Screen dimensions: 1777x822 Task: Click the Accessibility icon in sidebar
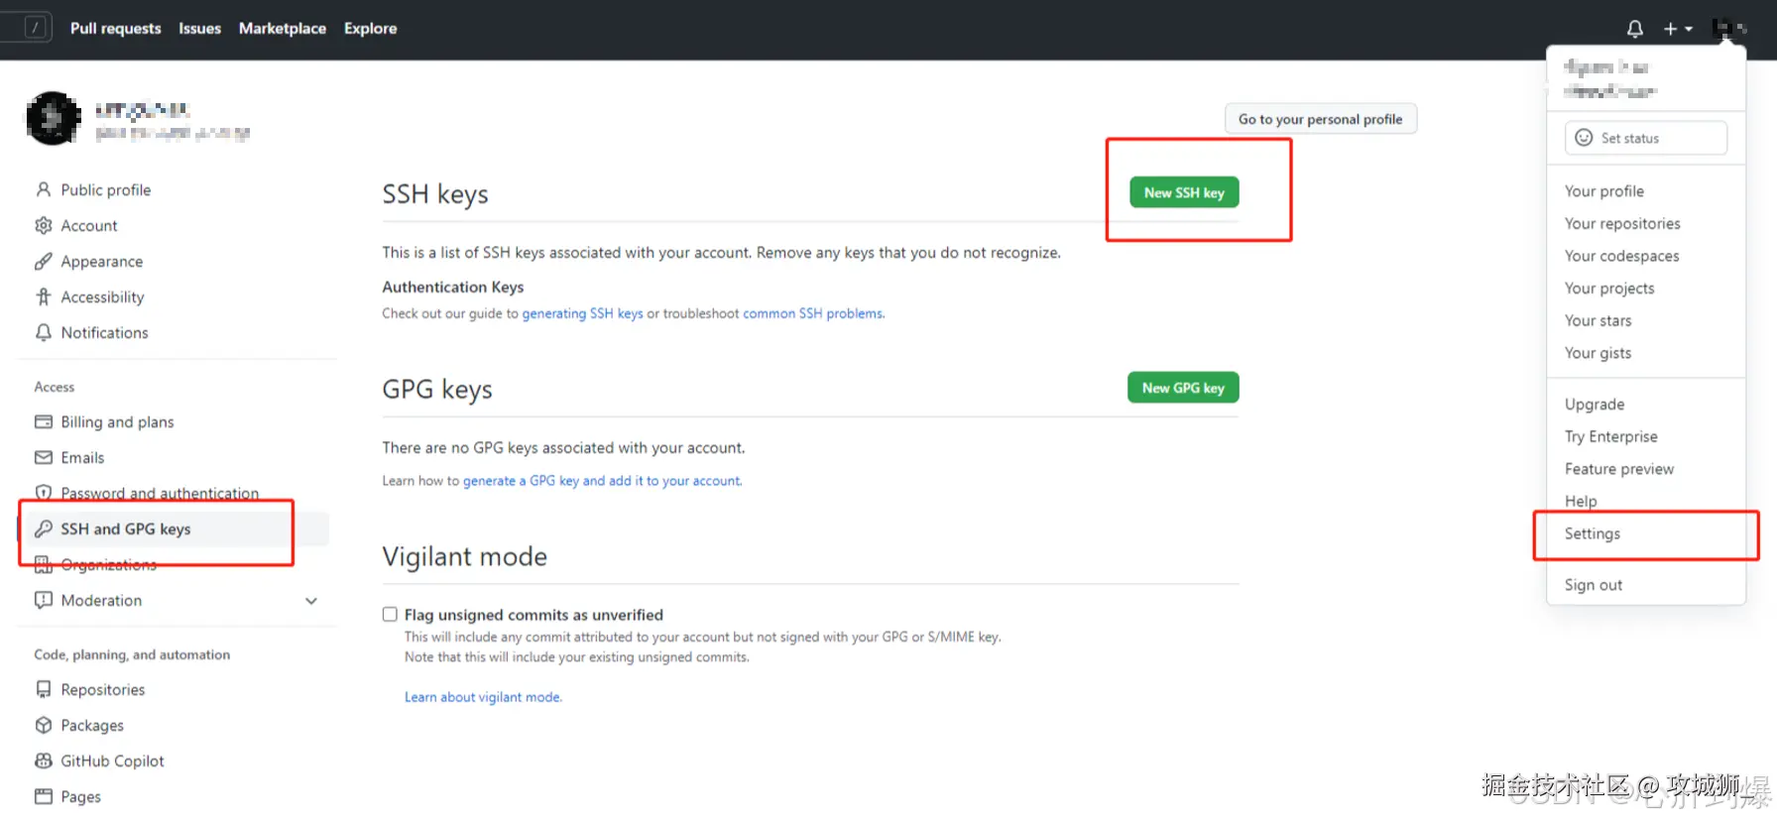click(44, 297)
